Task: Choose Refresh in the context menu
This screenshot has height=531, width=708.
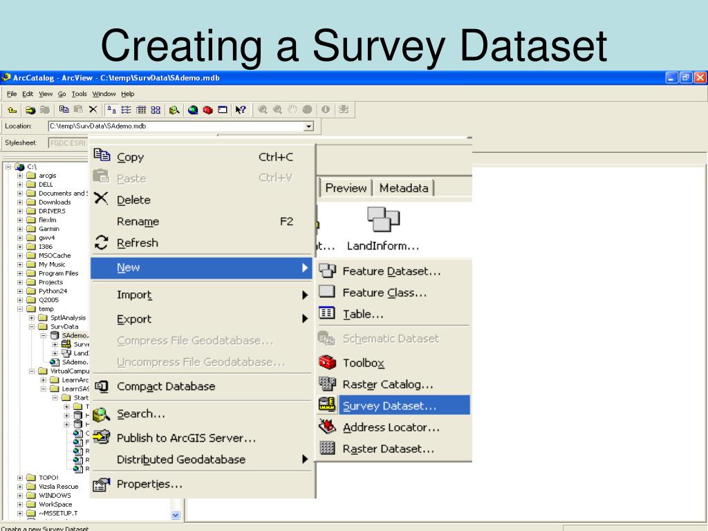Action: (202, 243)
